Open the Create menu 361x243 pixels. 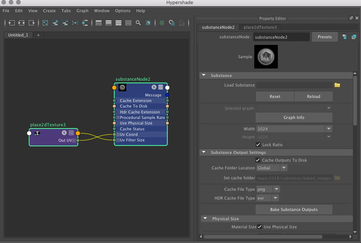[x=49, y=11]
